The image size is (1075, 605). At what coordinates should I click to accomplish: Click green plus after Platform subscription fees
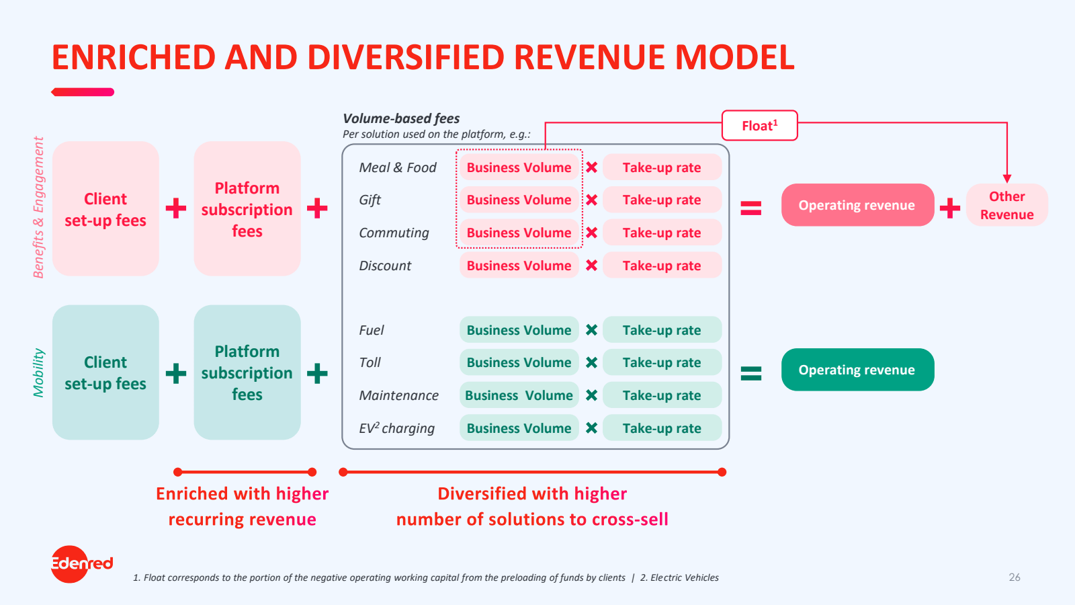[x=317, y=373]
